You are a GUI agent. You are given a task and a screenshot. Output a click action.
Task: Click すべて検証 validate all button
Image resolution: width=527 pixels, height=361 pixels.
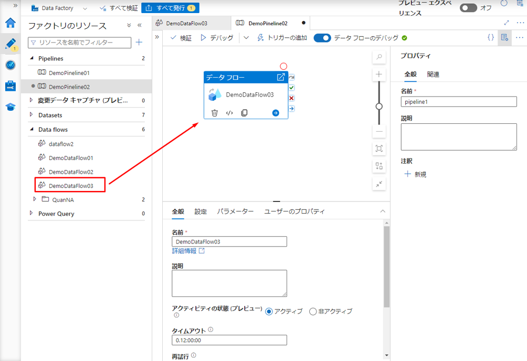(x=119, y=8)
